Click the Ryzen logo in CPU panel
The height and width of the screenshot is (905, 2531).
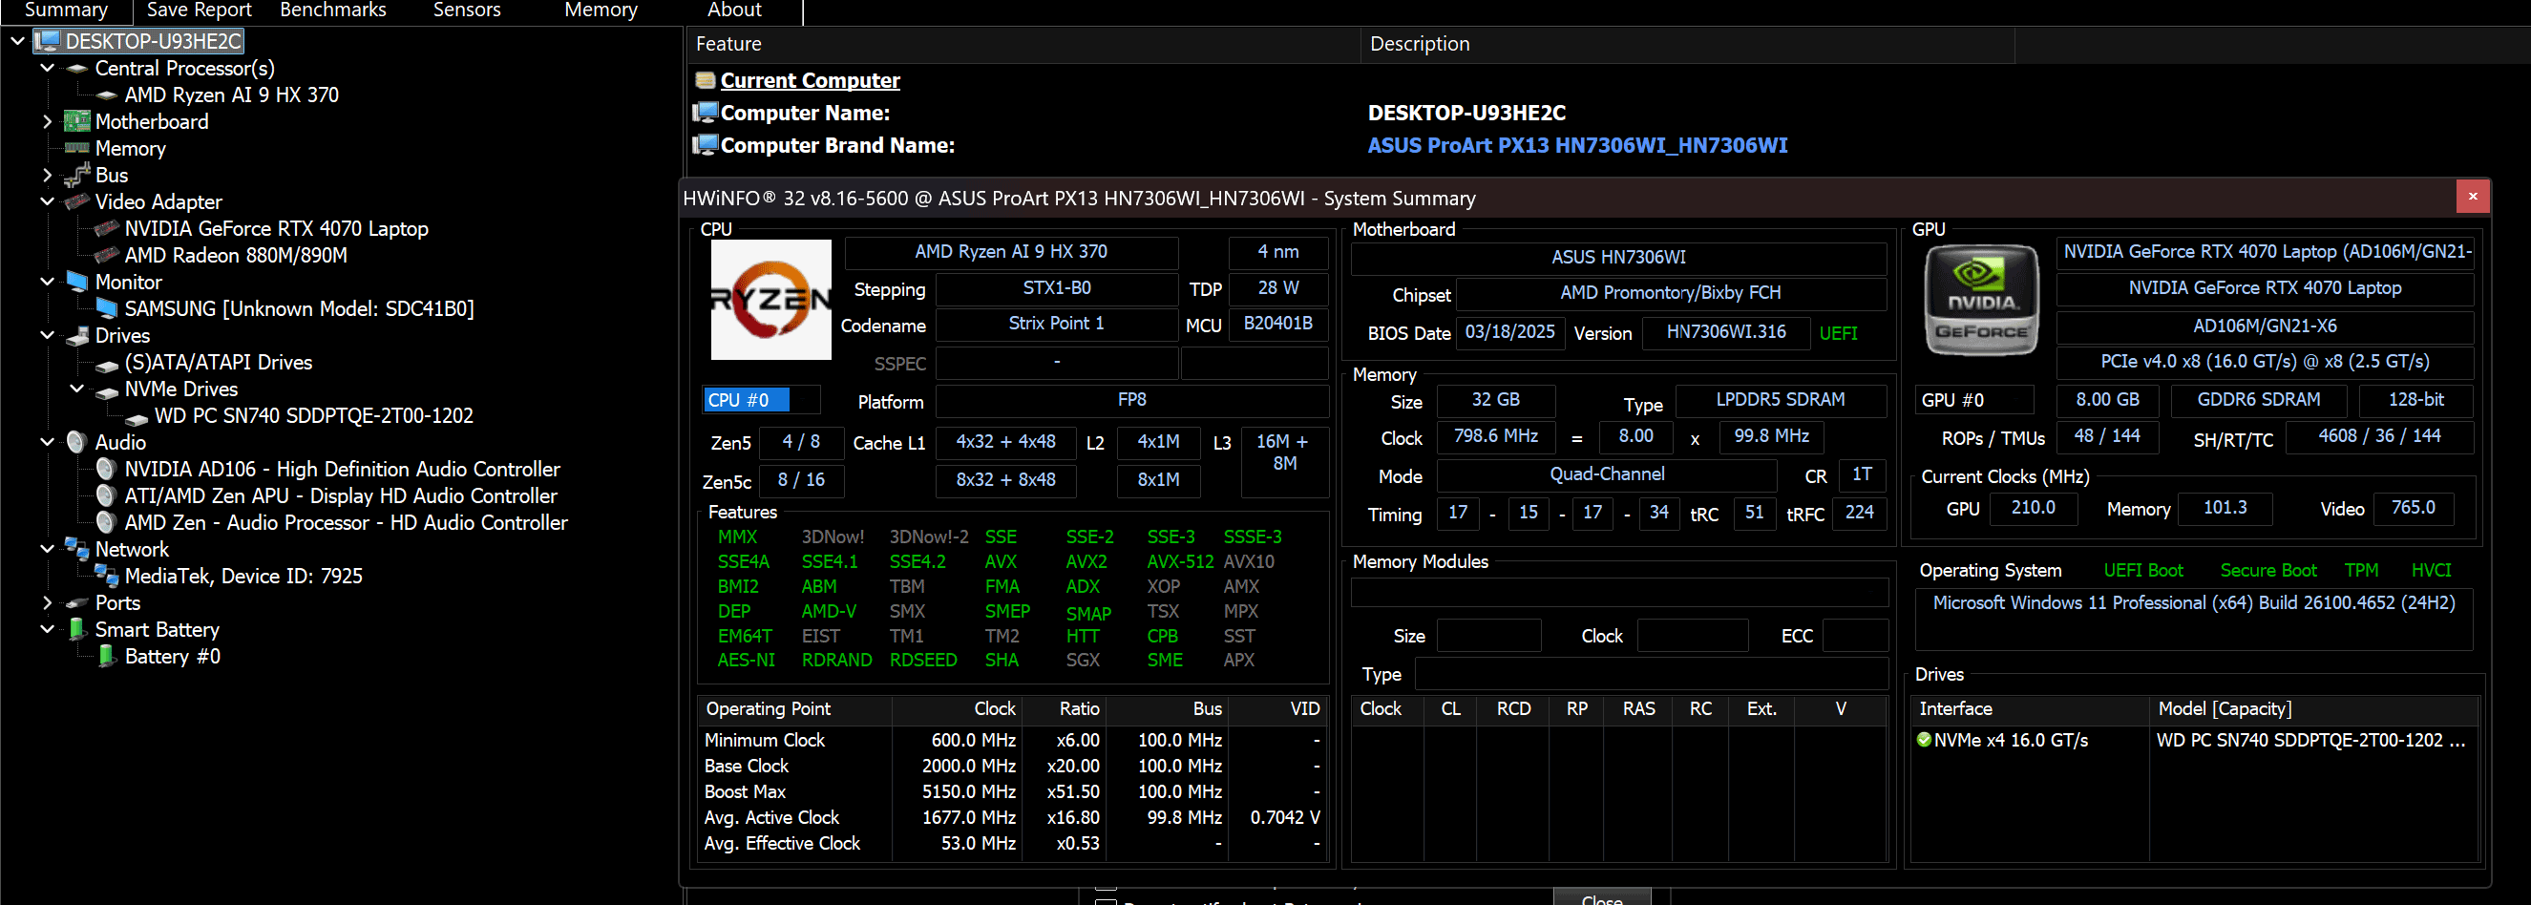770,300
